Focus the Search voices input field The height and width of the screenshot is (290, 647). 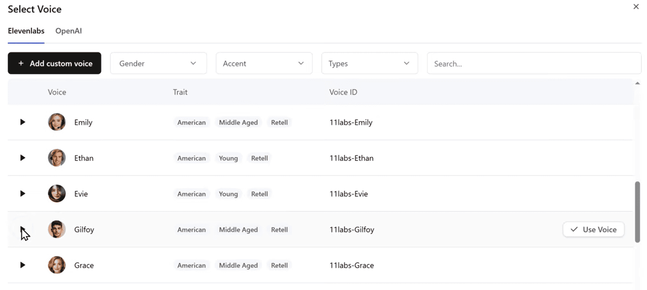point(534,63)
